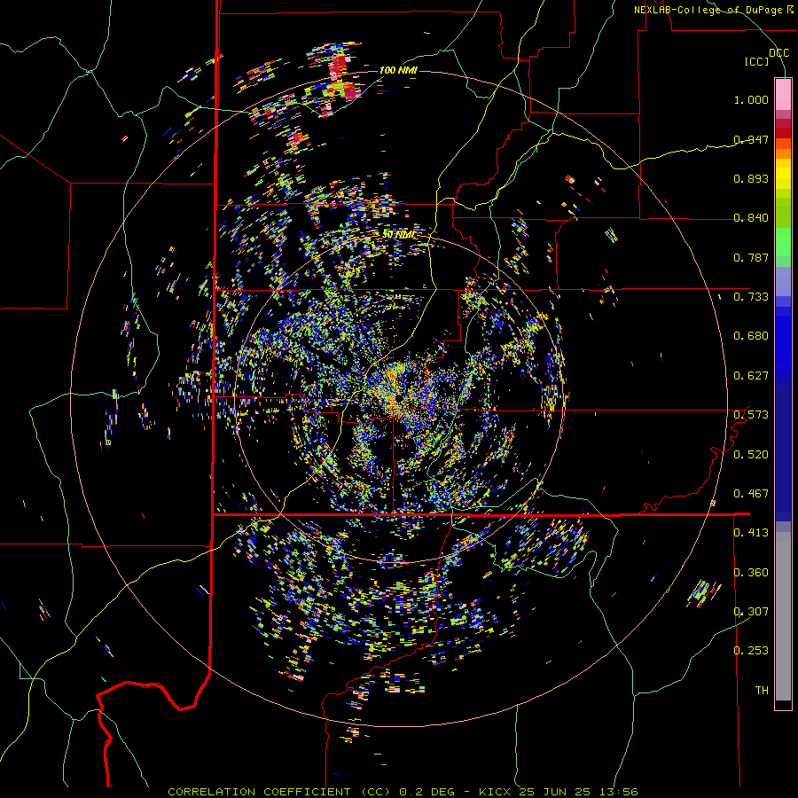Select the 0.947 scale value
The height and width of the screenshot is (798, 798).
(751, 139)
